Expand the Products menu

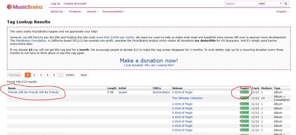[76, 12]
